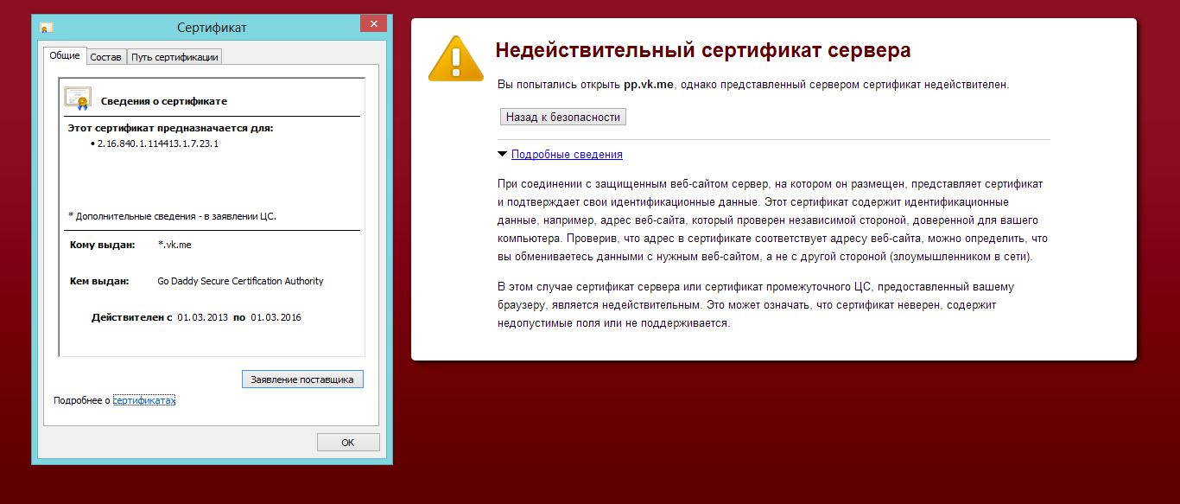Click the certificate window title bar icon
Image resolution: width=1180 pixels, height=504 pixels.
point(47,28)
